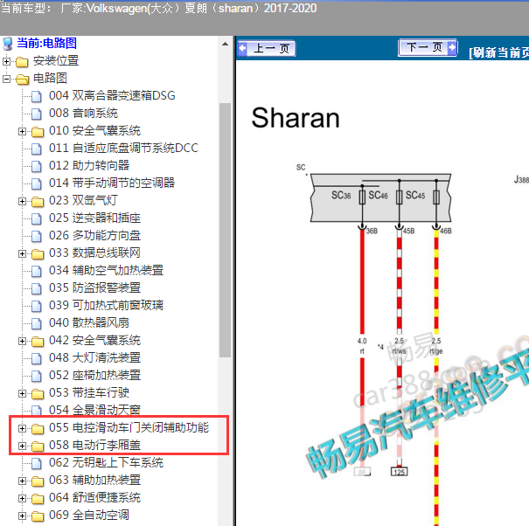This screenshot has height=526, width=529.
Task: Click folder icon beside 058 电动行李厢盖
Action: tap(38, 446)
